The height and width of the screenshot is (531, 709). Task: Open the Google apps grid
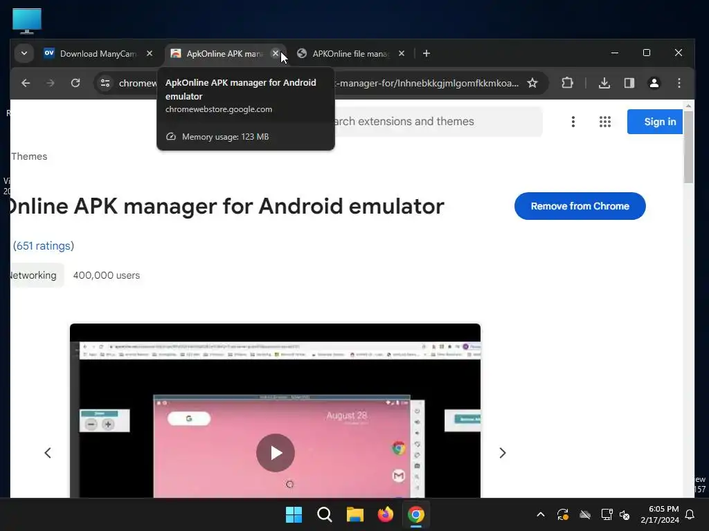[x=605, y=122]
